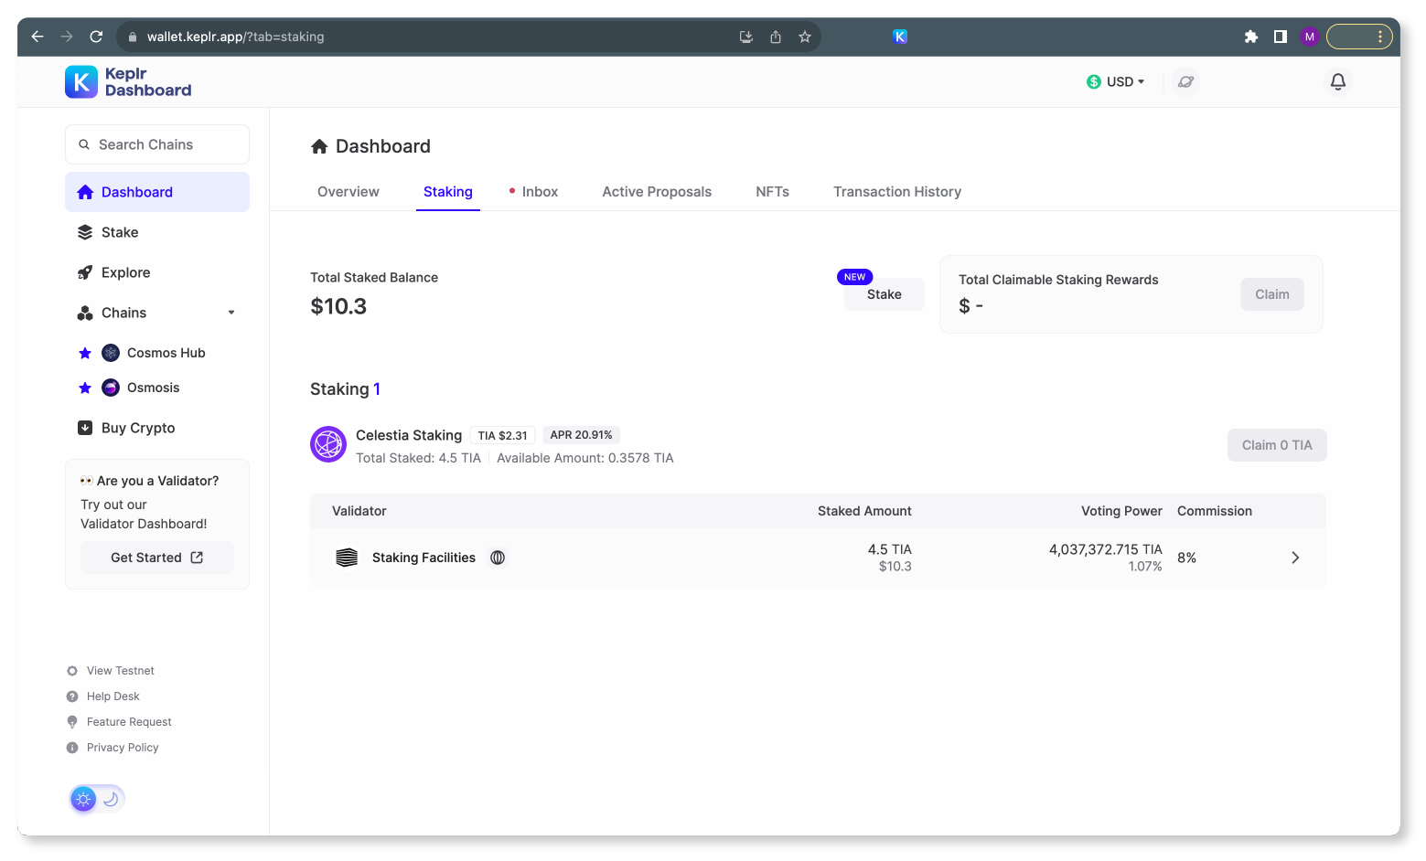Image resolution: width=1426 pixels, height=861 pixels.
Task: Switch to Overview tab
Action: (x=348, y=192)
